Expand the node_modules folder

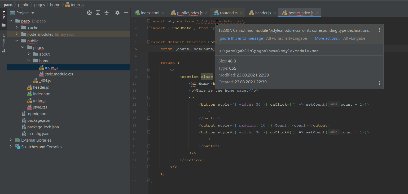coord(17,34)
